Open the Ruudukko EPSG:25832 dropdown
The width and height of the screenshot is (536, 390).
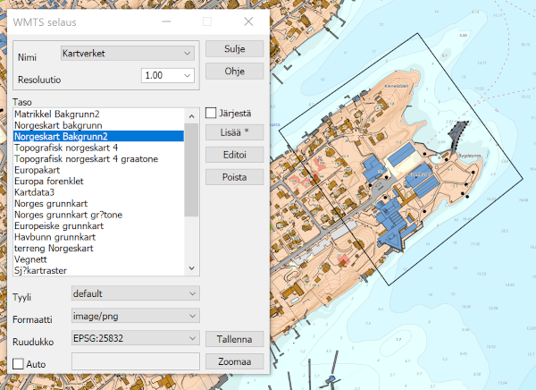point(134,339)
